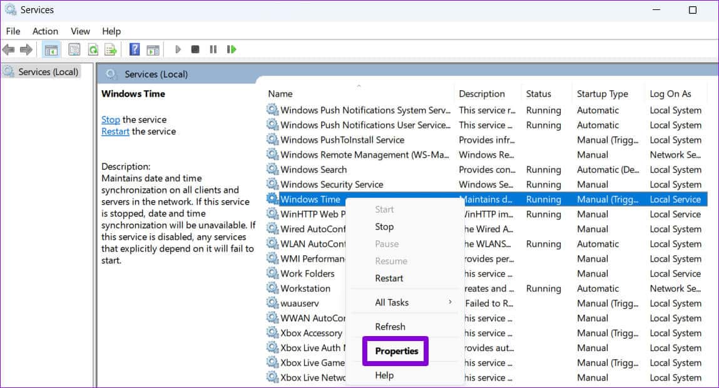The height and width of the screenshot is (388, 719).
Task: Click Failed to R... description of wuauserv
Action: pyautogui.click(x=489, y=303)
